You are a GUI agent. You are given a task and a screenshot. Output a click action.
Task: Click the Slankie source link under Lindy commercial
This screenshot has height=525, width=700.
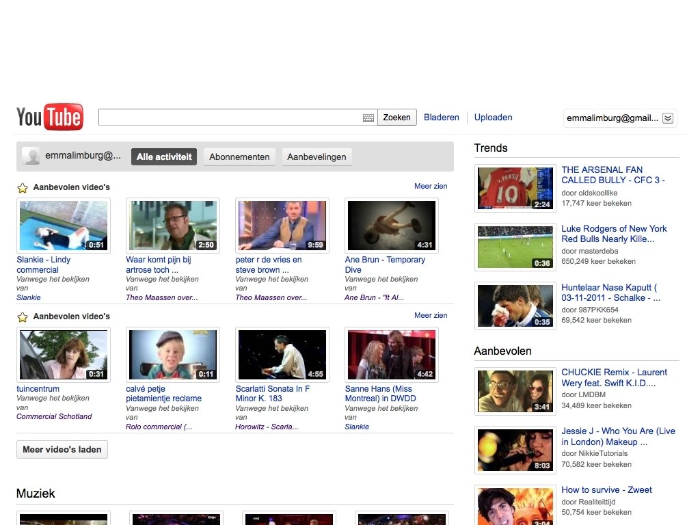29,297
